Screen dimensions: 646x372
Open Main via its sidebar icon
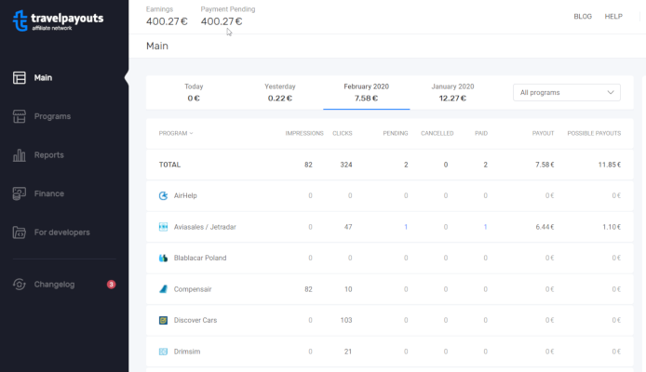pyautogui.click(x=20, y=78)
